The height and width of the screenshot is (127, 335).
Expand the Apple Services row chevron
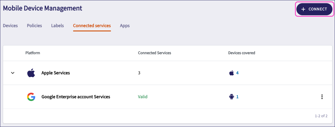[x=12, y=73]
